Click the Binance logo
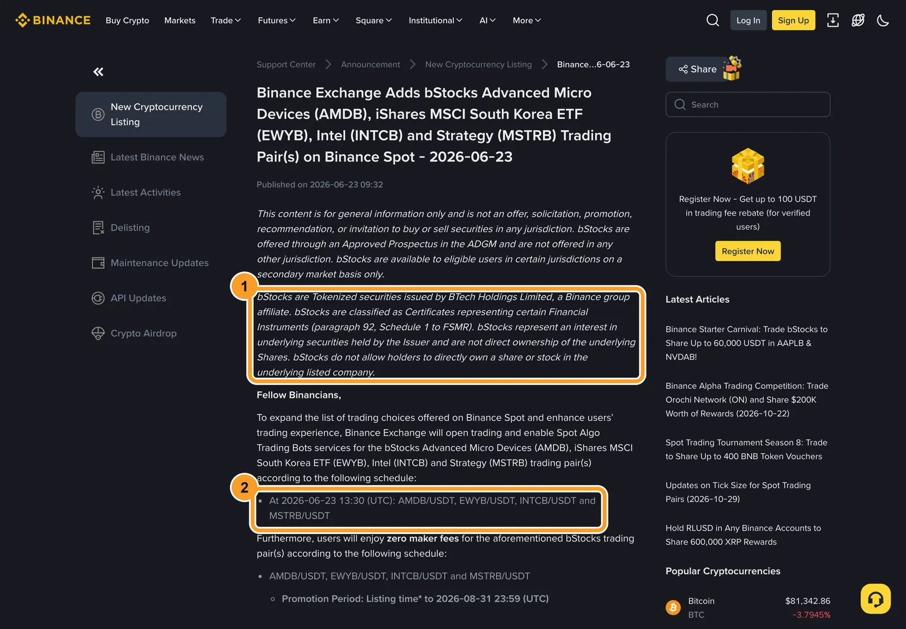The image size is (906, 629). [53, 20]
